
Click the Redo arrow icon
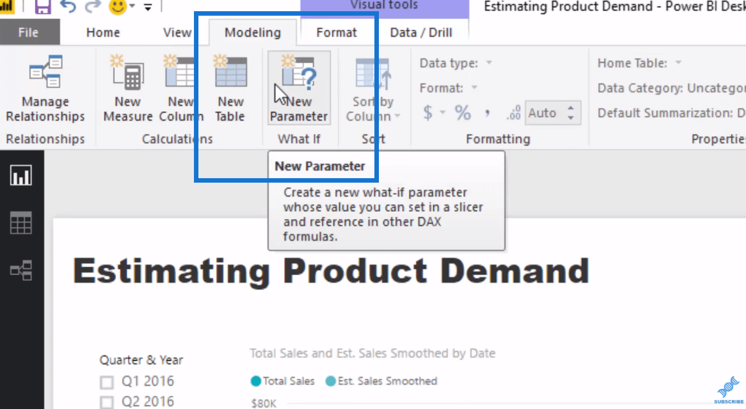click(92, 7)
